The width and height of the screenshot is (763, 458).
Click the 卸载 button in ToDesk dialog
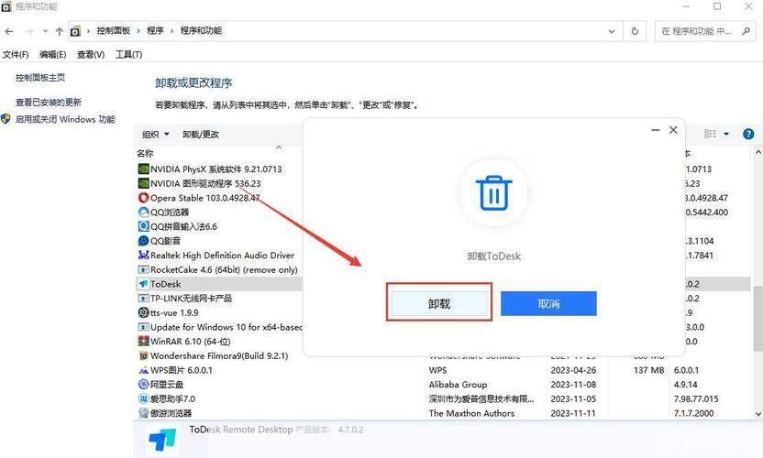click(439, 304)
